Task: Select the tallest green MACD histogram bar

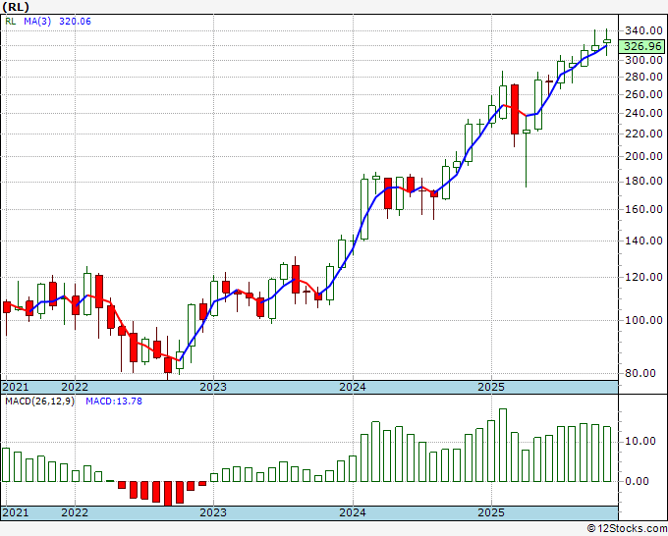Action: point(503,446)
